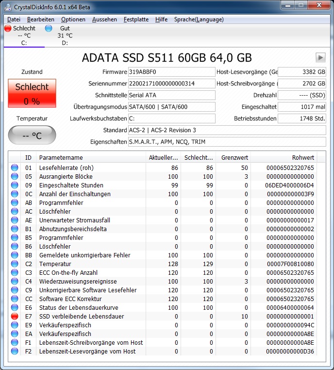This screenshot has width=334, height=370.
Task: Click the blue orb beside Unerwarteter Stromausfall
Action: [x=15, y=220]
